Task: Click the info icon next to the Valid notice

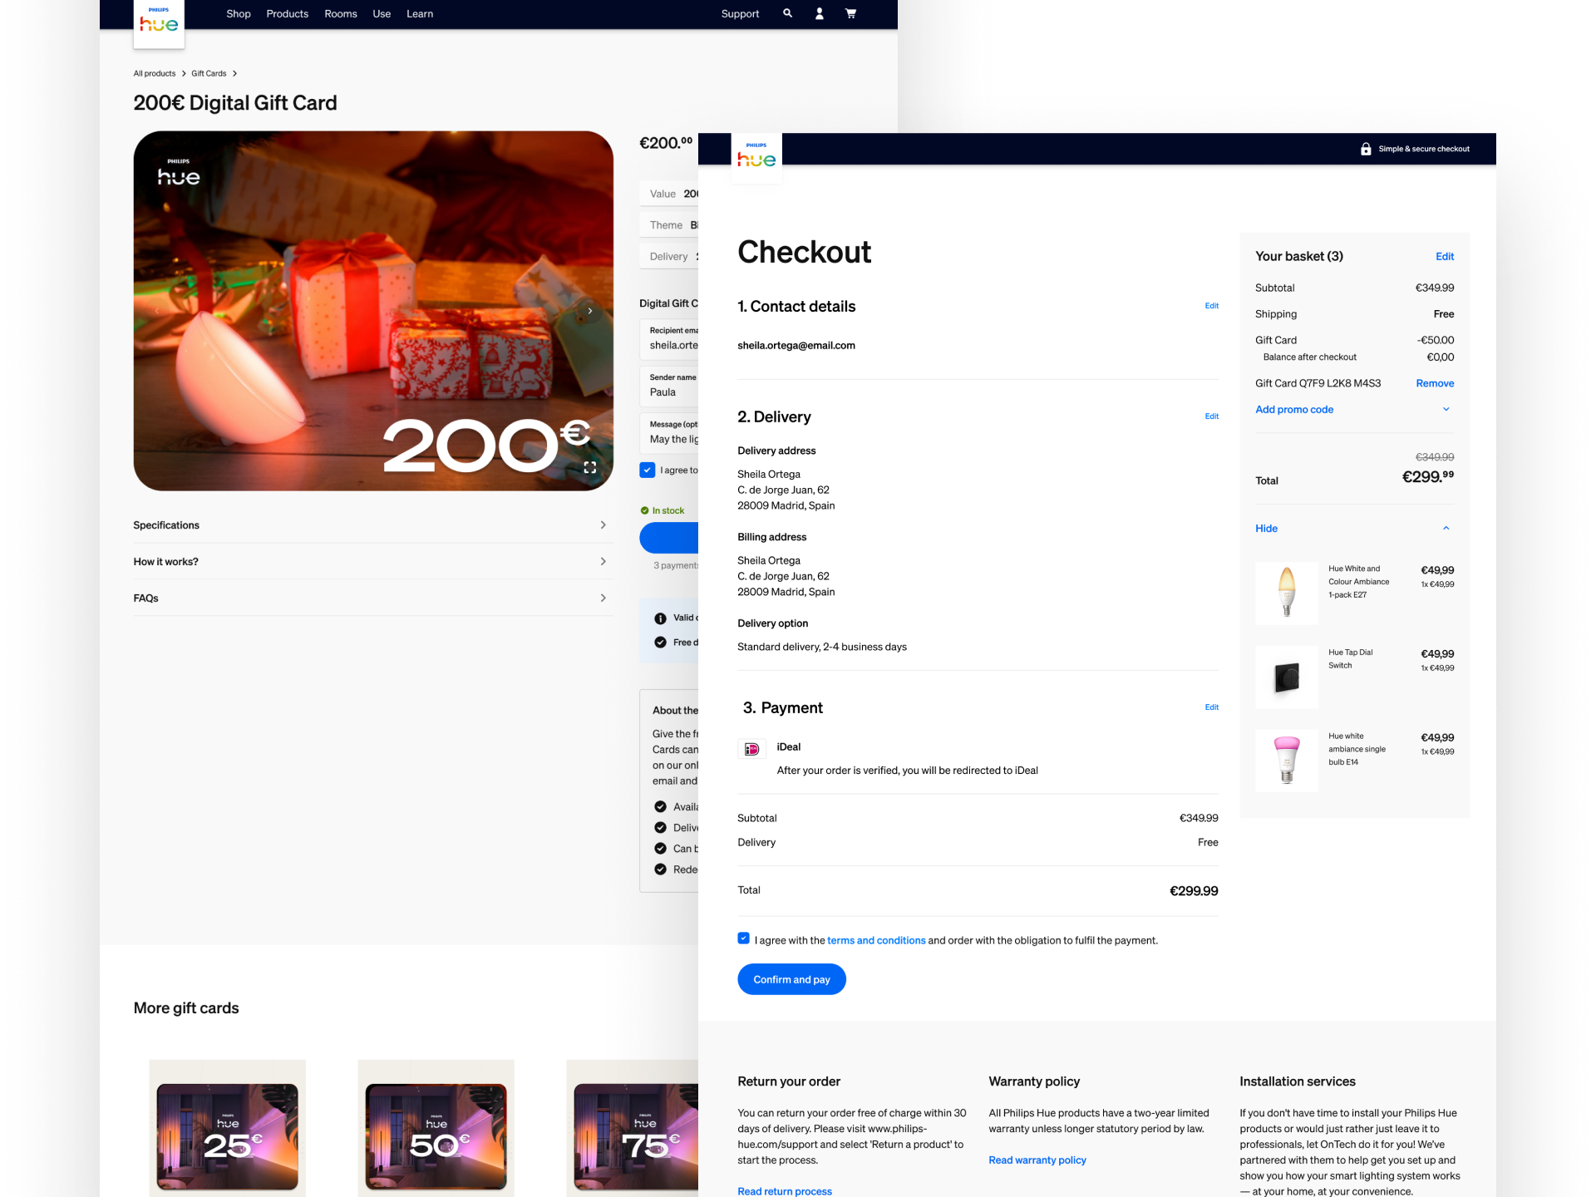Action: click(659, 617)
